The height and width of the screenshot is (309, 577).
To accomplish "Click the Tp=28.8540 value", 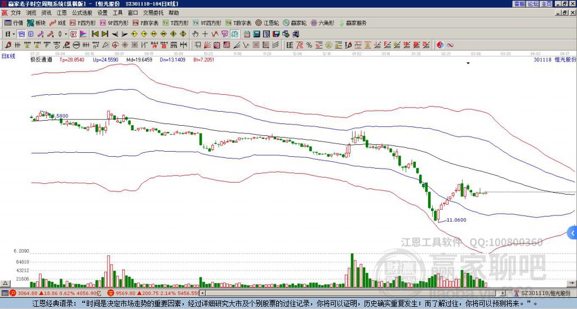I will 72,59.
